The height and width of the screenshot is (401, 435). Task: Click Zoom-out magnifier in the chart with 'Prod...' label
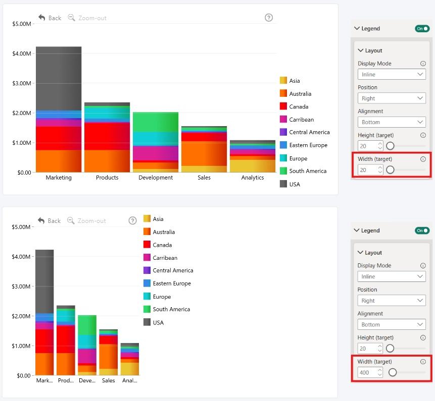click(71, 220)
